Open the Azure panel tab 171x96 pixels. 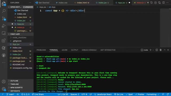[x=65, y=50]
